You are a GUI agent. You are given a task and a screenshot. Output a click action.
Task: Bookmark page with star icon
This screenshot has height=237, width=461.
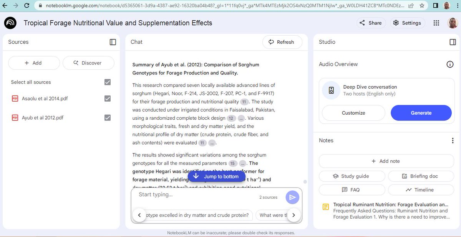(422, 6)
